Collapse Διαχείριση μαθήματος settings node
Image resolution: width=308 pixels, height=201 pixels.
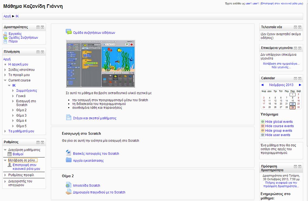coord(5,150)
